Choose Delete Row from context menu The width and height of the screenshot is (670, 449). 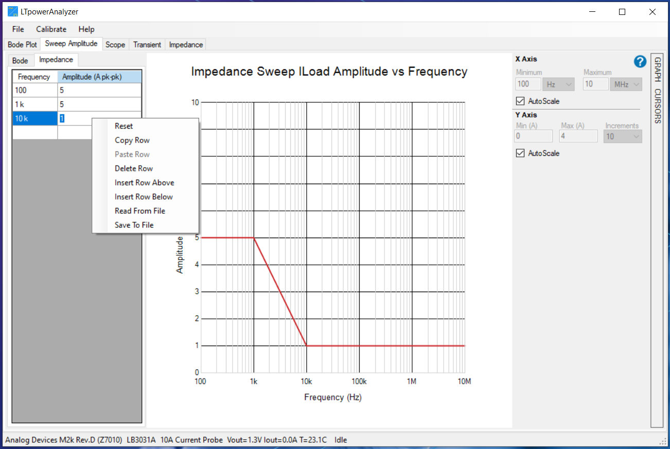134,169
